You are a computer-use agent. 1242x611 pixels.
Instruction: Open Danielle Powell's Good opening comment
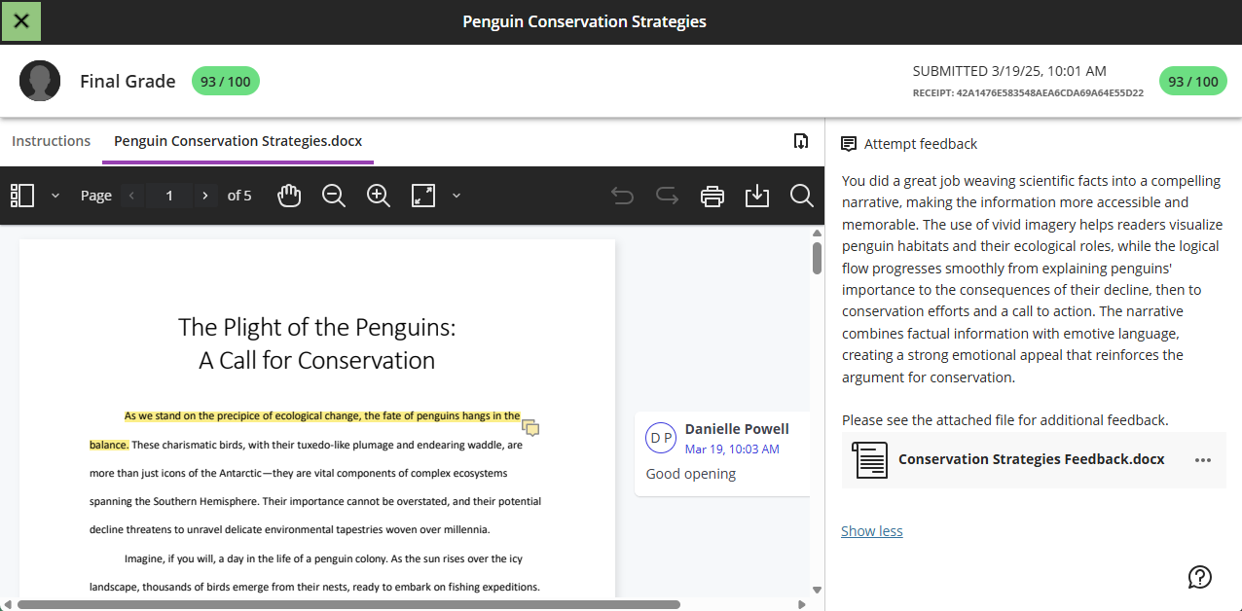click(722, 453)
